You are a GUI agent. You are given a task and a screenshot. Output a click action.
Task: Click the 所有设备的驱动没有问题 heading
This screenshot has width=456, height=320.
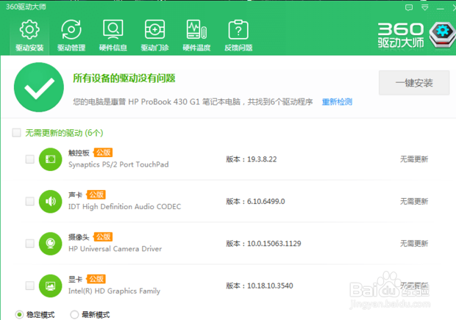pyautogui.click(x=124, y=78)
